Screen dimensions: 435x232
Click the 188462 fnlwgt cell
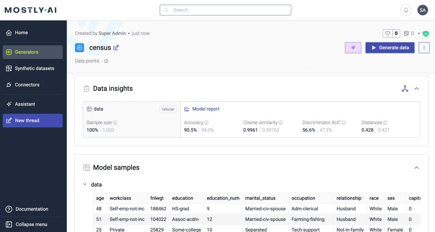158,209
